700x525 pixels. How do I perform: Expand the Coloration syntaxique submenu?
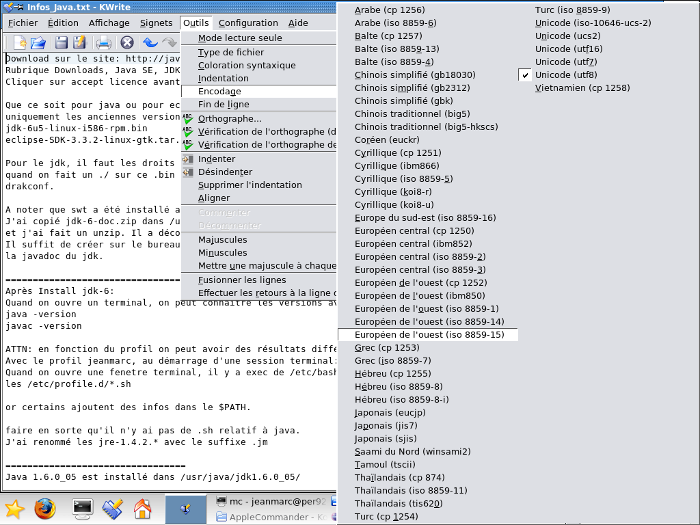tap(259, 65)
